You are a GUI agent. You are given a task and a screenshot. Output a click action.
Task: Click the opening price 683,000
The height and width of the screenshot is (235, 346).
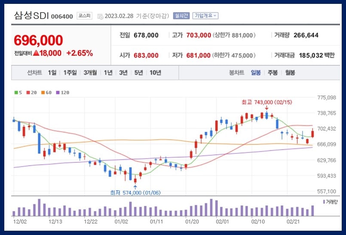[146, 55]
